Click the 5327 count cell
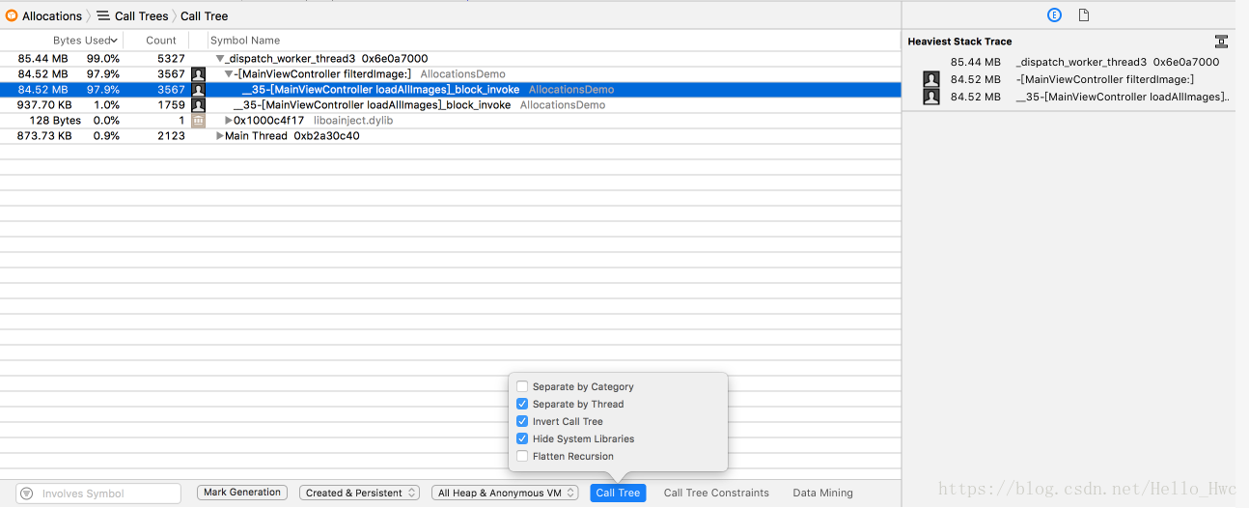This screenshot has height=508, width=1249. coord(171,59)
